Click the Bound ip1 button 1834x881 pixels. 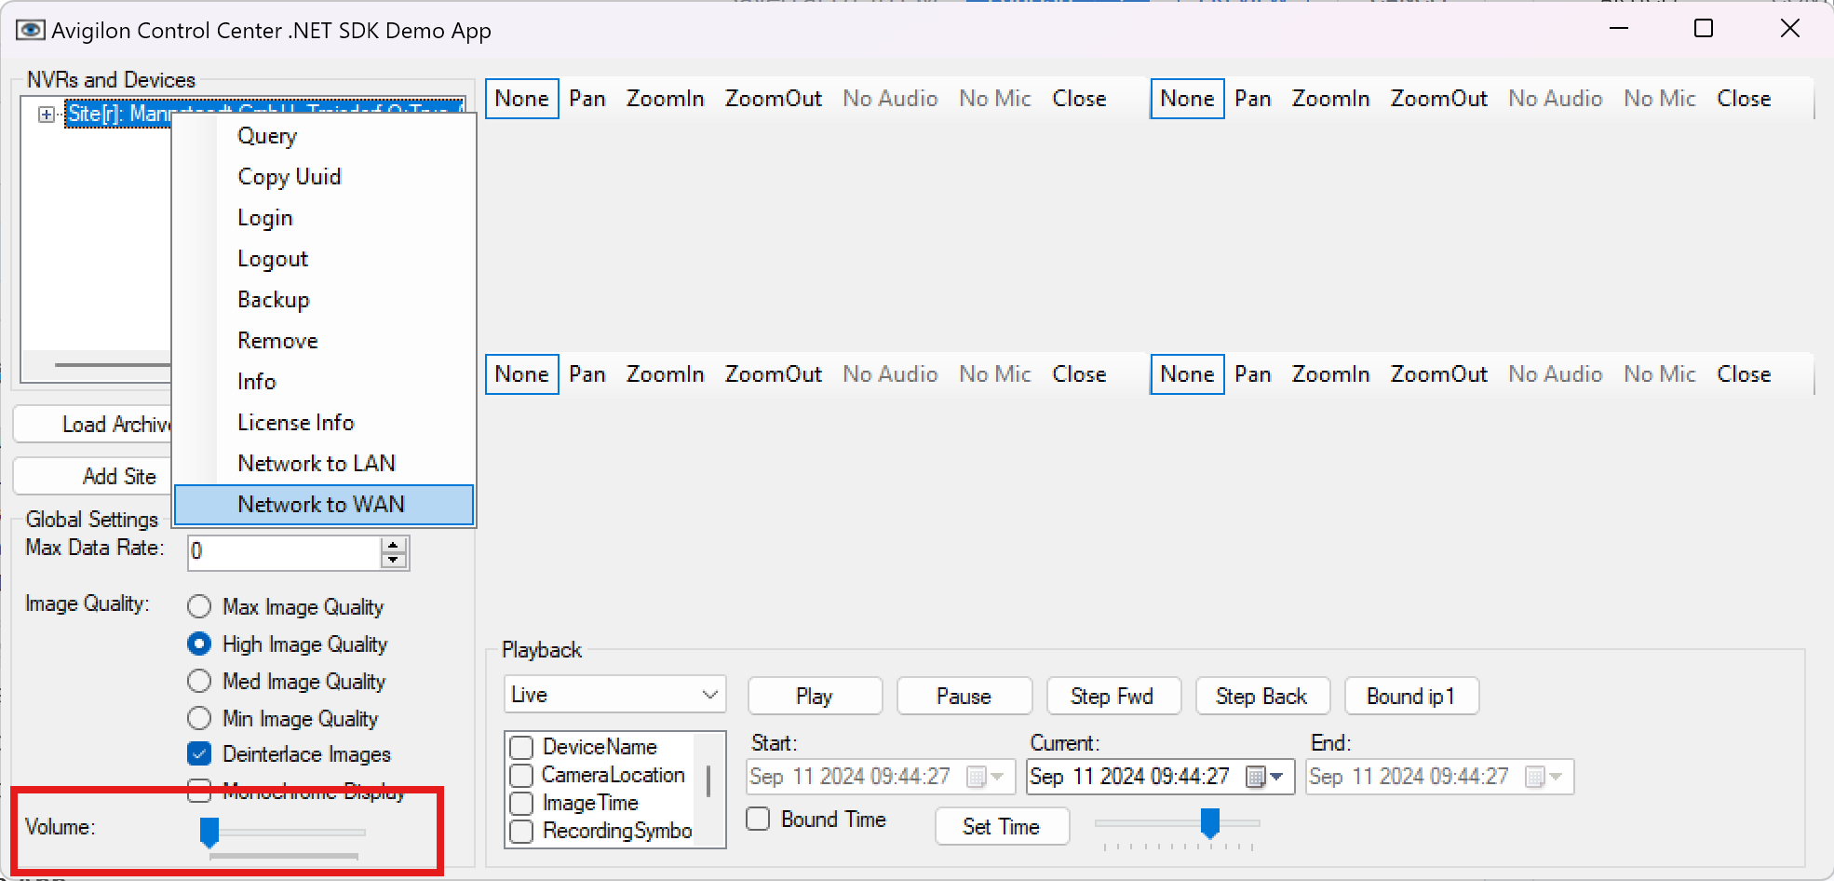click(x=1411, y=697)
